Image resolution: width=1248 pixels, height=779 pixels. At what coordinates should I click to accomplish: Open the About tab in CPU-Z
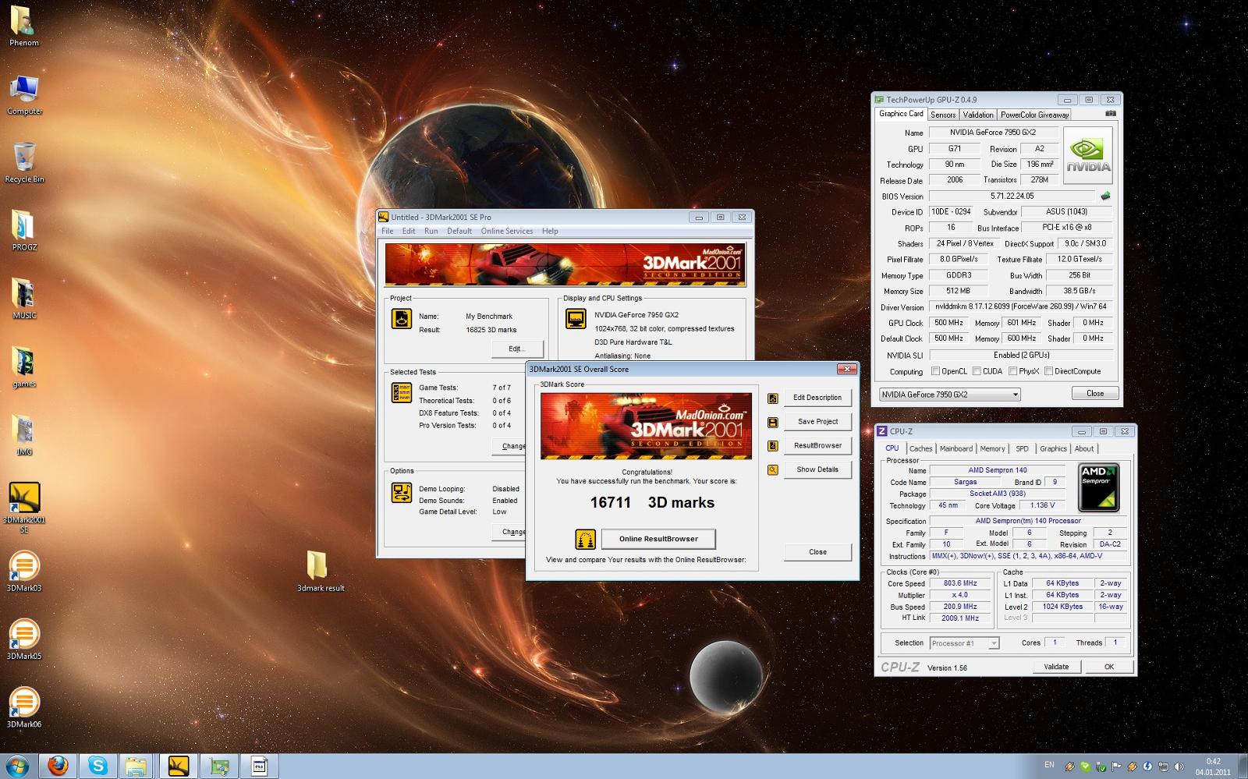(1084, 448)
